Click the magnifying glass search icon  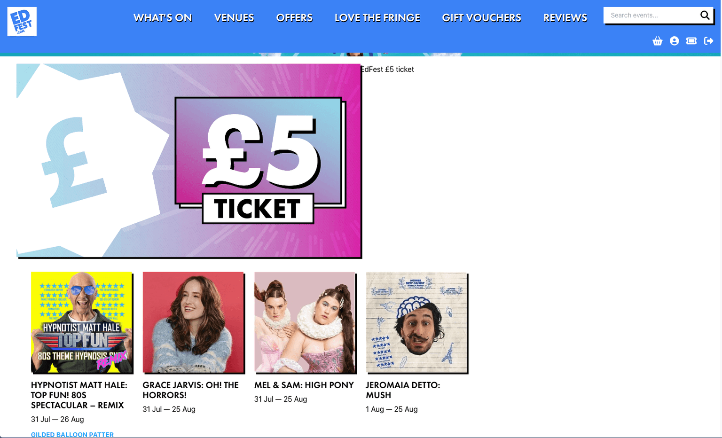(705, 15)
